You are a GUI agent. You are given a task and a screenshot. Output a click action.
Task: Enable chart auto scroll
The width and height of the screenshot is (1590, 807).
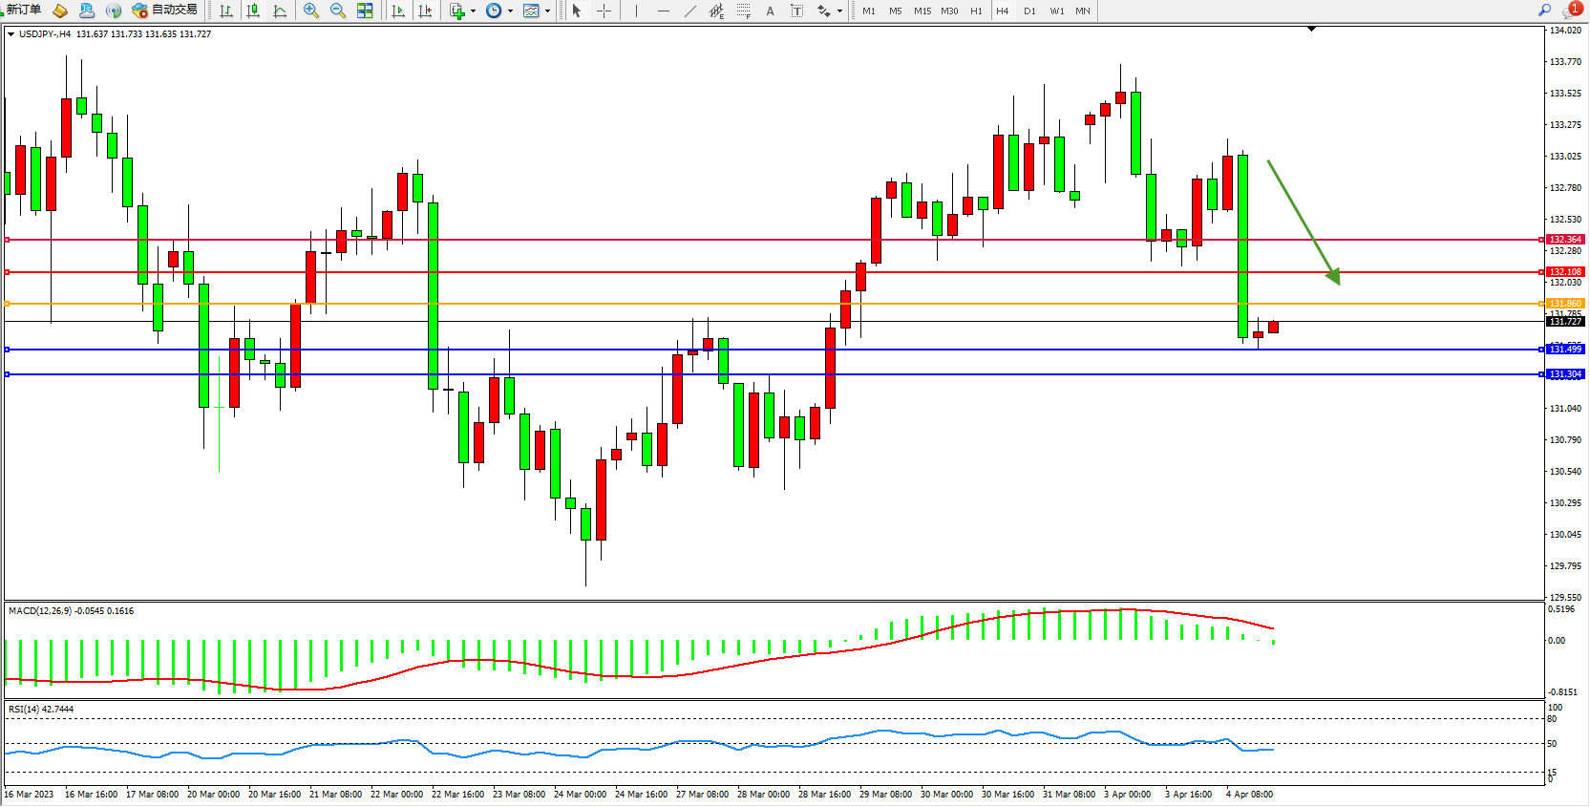(398, 11)
